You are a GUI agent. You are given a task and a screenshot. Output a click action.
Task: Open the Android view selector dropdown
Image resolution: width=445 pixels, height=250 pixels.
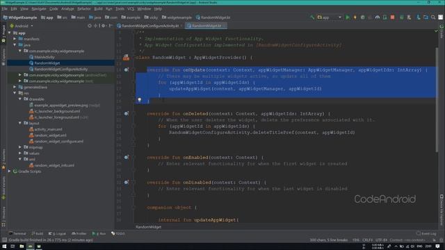pyautogui.click(x=22, y=26)
